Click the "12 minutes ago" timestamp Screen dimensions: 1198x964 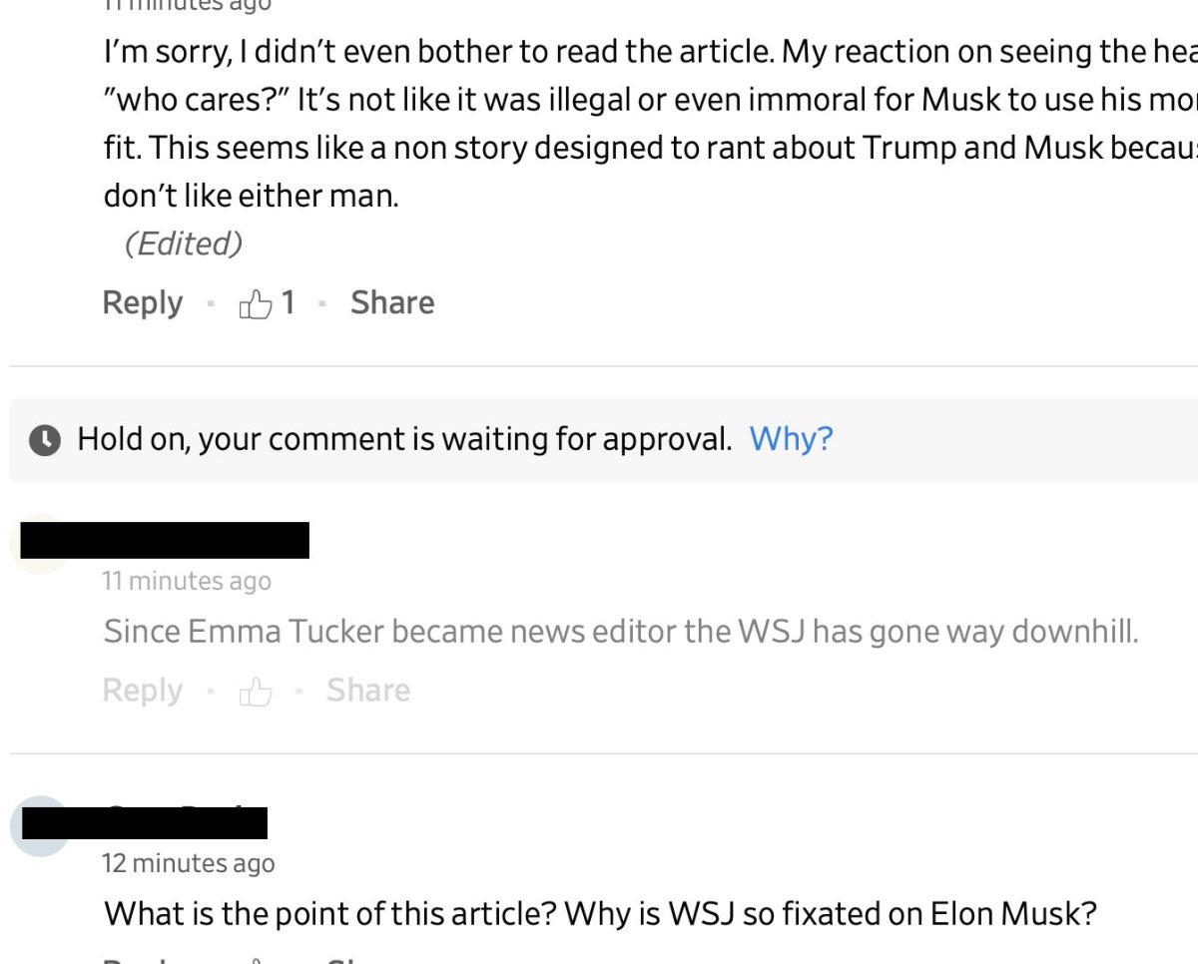[x=188, y=863]
